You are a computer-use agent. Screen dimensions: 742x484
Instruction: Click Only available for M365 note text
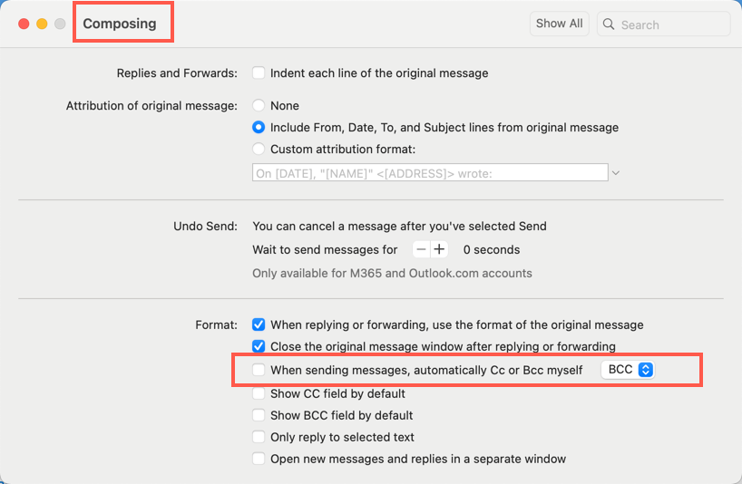coord(392,273)
